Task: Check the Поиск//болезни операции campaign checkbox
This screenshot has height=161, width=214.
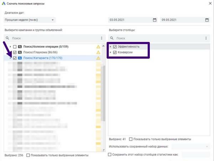Action: pos(15,47)
